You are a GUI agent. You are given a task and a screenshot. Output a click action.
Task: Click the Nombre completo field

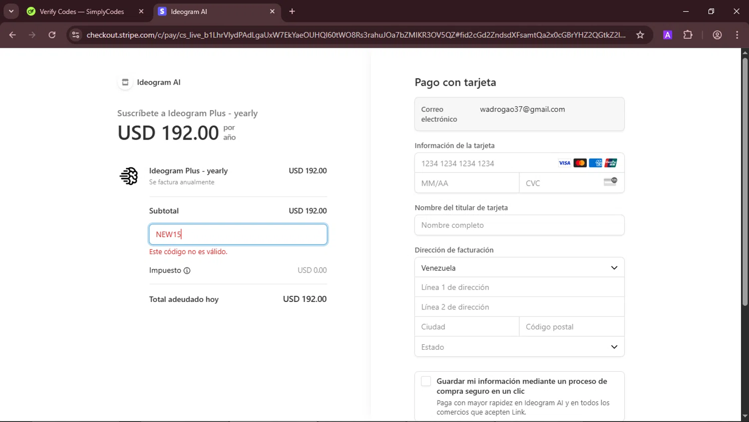point(519,225)
